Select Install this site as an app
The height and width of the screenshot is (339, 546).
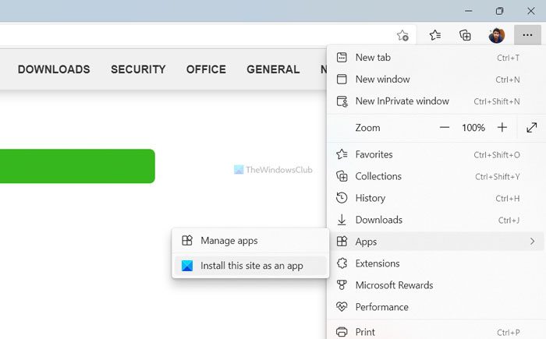point(251,266)
